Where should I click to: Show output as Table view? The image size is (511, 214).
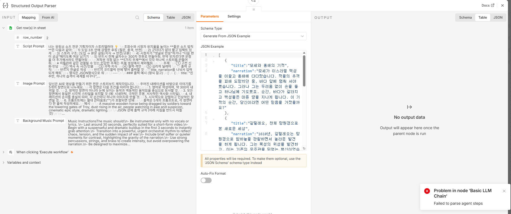[x=483, y=18]
